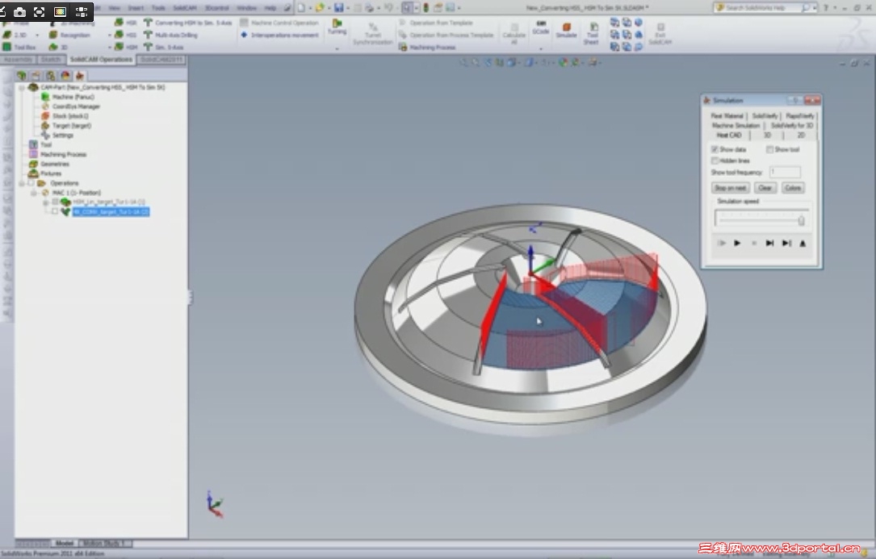Open the 2.5D dropdown arrow
Image resolution: width=876 pixels, height=559 pixels.
(x=37, y=35)
